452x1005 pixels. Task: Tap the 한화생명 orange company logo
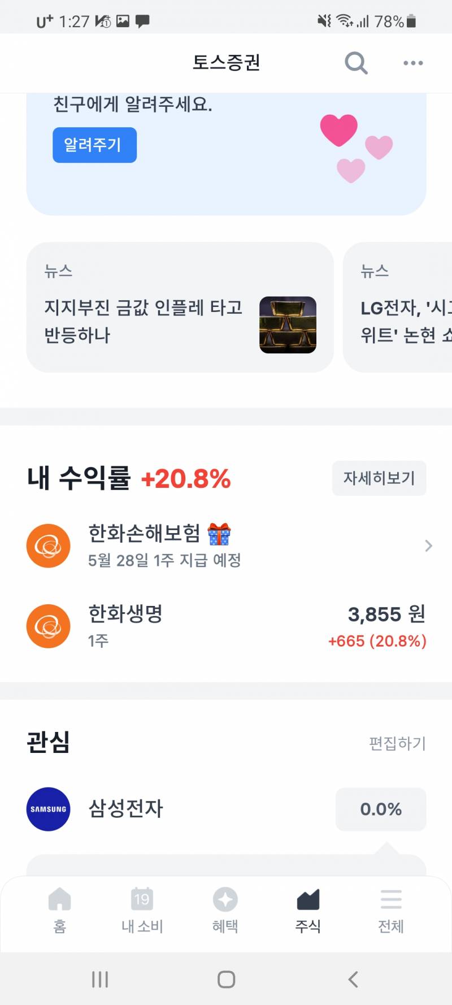click(x=48, y=626)
